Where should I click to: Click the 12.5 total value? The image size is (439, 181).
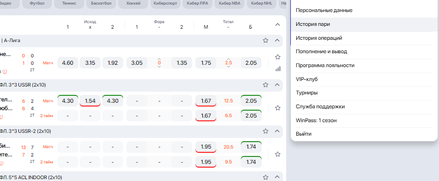tap(228, 101)
